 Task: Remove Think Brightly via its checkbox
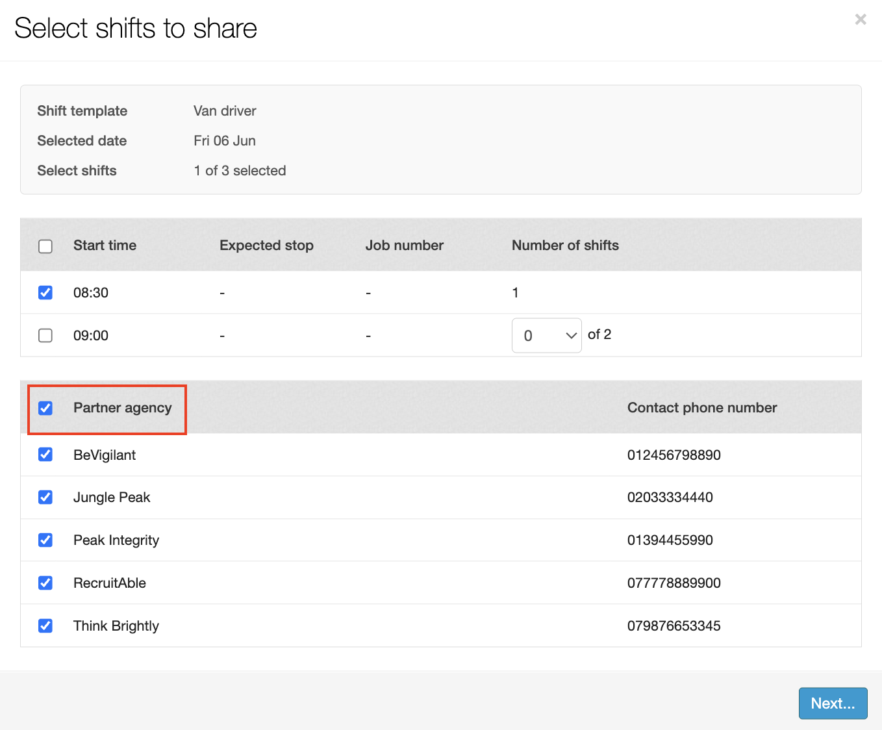45,626
